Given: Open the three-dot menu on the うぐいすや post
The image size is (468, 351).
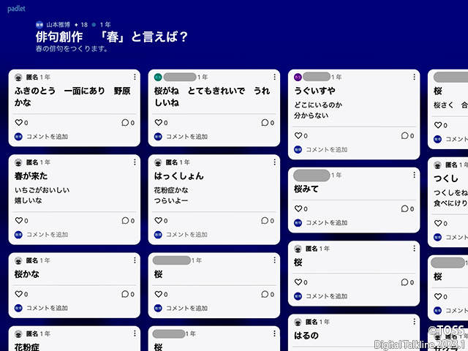Looking at the screenshot, I should [x=414, y=77].
